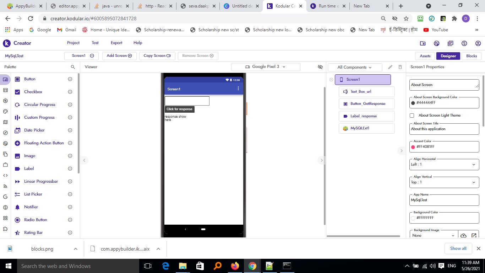Search the Palette with magnifier icon

(73, 67)
